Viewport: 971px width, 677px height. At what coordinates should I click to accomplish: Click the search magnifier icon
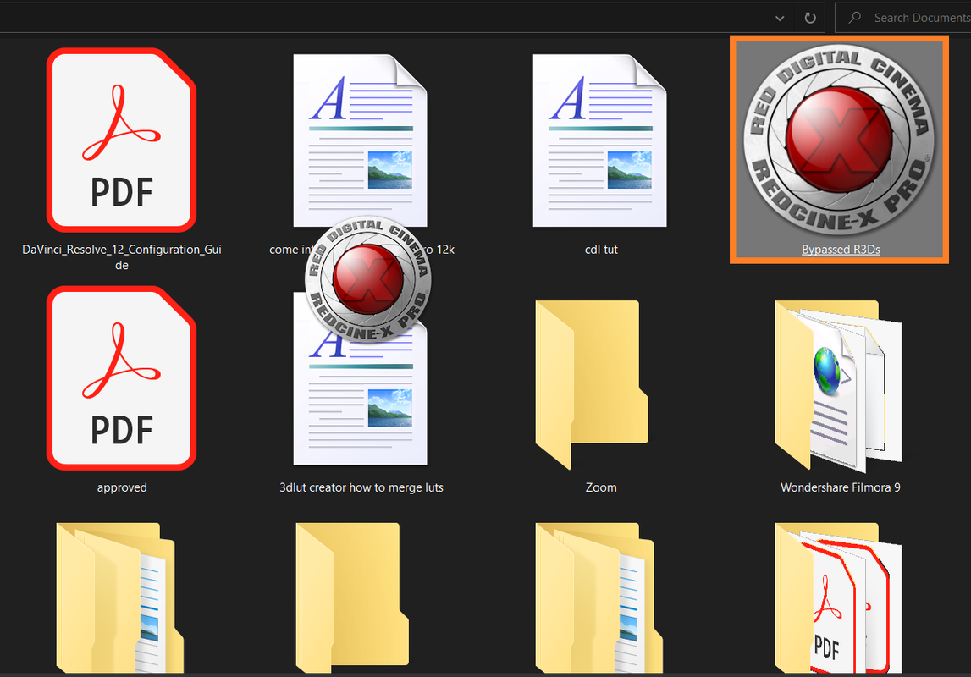855,17
